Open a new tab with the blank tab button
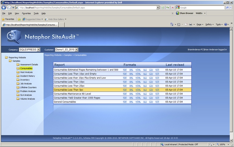This screenshot has width=234, height=147. [61, 25]
